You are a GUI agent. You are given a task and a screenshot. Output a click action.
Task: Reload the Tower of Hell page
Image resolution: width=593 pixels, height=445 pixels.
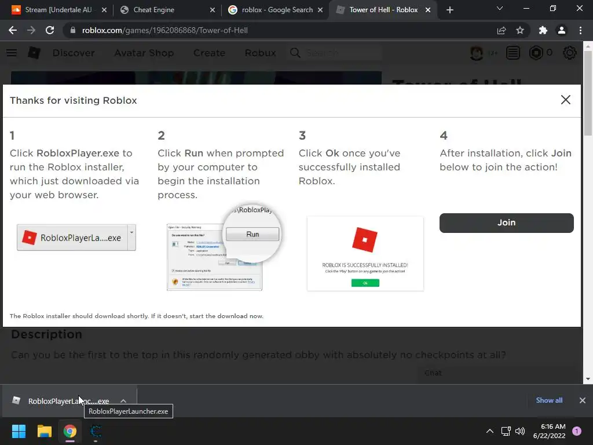point(50,30)
